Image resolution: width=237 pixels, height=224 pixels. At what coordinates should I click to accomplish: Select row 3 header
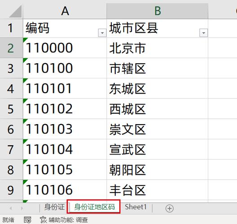11,68
